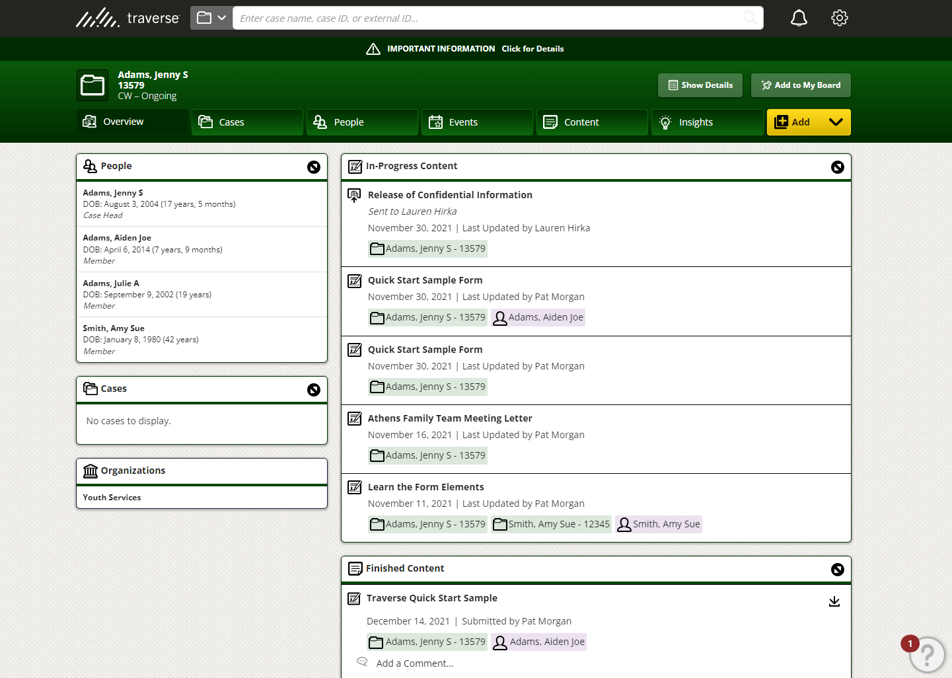The height and width of the screenshot is (678, 952).
Task: Switch to the Events tab
Action: [477, 122]
